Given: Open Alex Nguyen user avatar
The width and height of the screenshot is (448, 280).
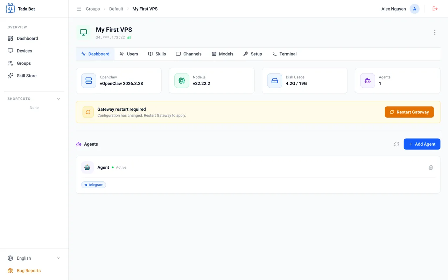Looking at the screenshot, I should coord(414,9).
